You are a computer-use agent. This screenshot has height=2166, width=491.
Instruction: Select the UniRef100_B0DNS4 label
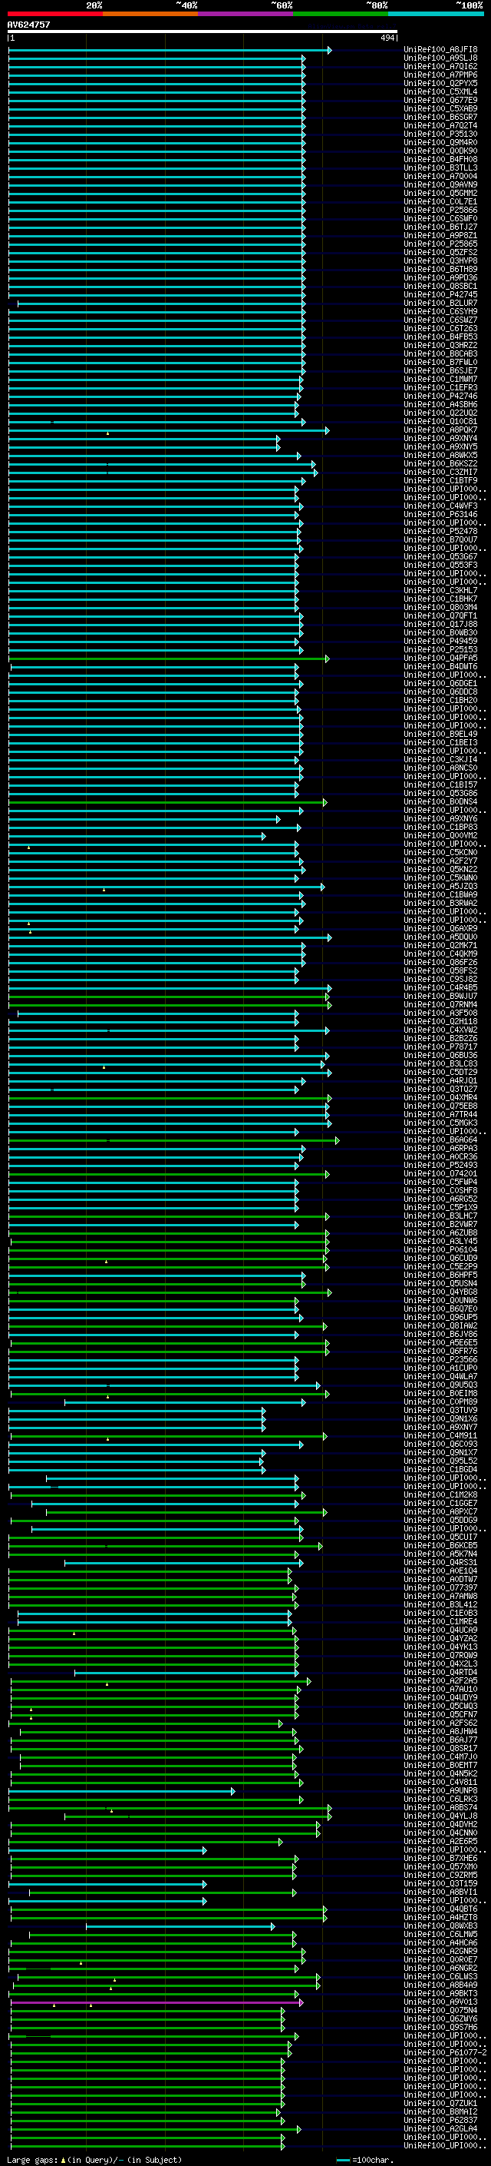point(440,801)
